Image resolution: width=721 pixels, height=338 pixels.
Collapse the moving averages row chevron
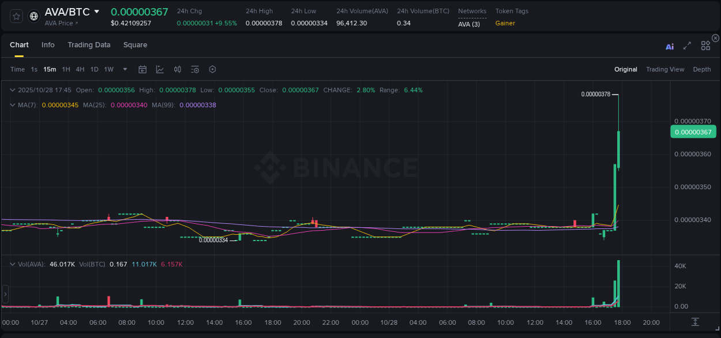12,105
